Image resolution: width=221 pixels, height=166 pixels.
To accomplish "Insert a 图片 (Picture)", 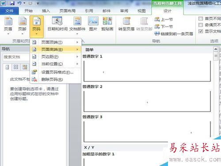I will tap(93, 24).
